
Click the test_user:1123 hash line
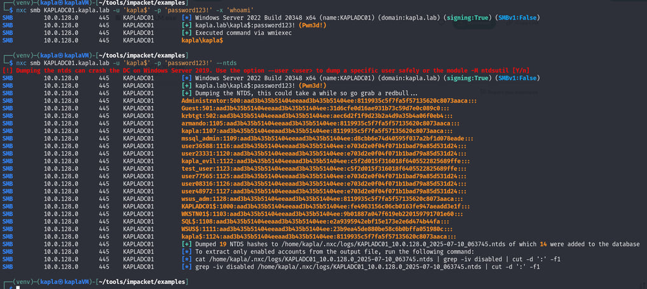(x=323, y=169)
